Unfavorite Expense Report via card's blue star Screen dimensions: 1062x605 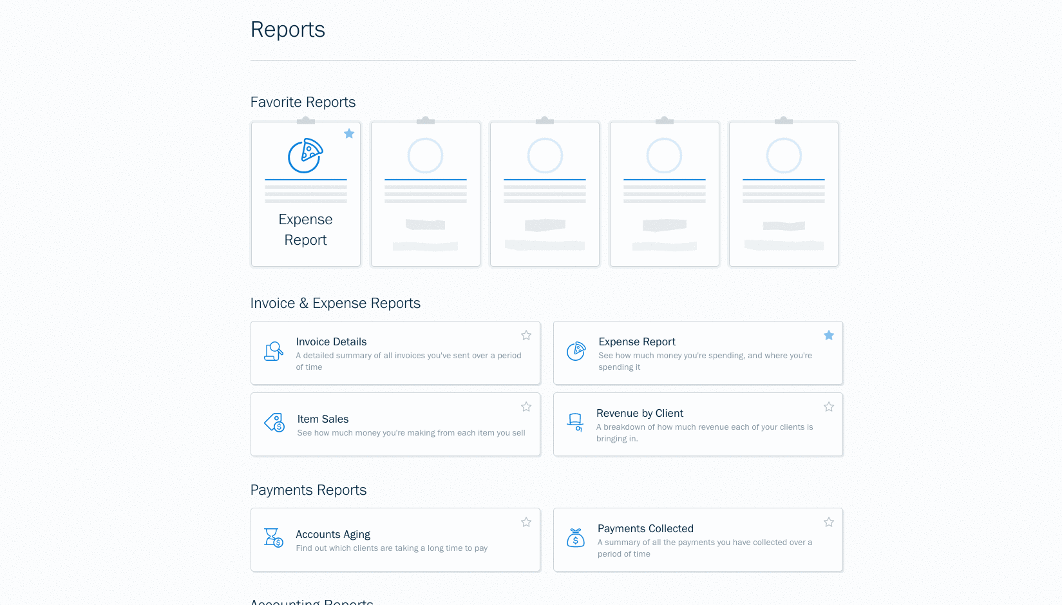[x=349, y=134]
